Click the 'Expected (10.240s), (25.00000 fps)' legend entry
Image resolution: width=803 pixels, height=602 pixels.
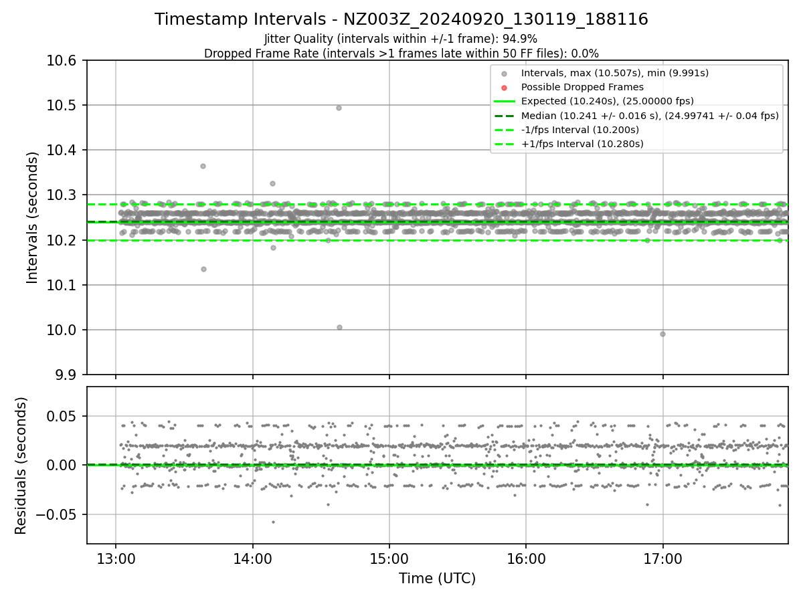(608, 101)
